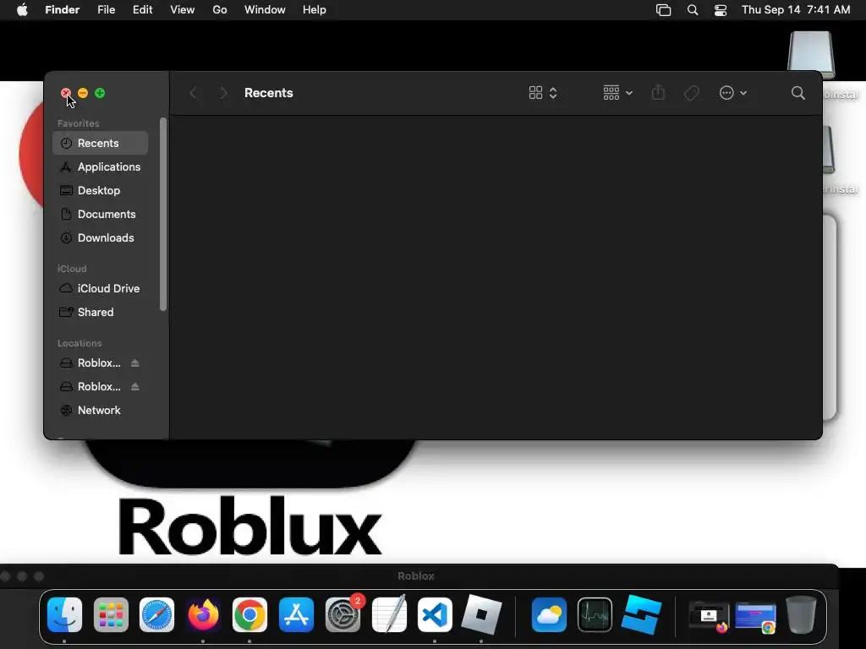Open Finder from the Dock

point(64,615)
